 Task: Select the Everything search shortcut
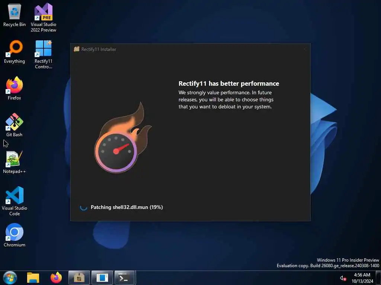click(x=15, y=52)
